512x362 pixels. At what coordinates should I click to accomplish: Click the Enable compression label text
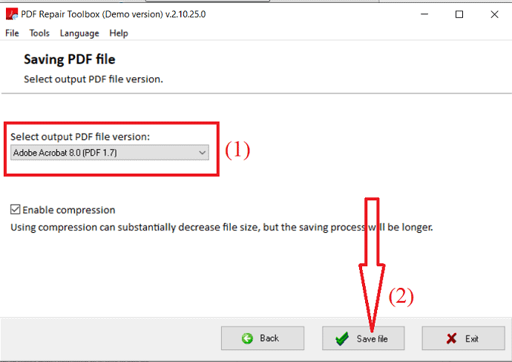click(69, 210)
